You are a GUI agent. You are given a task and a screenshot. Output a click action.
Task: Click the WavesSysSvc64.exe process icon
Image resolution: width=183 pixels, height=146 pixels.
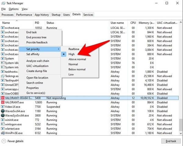click(3, 116)
